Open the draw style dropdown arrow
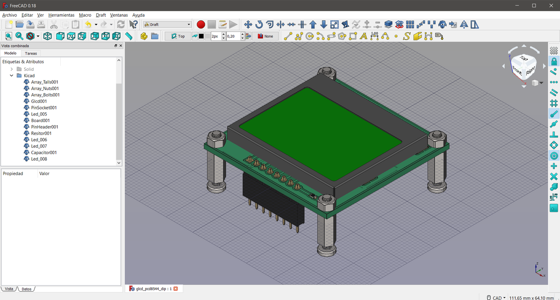Image resolution: width=560 pixels, height=300 pixels. (38, 36)
